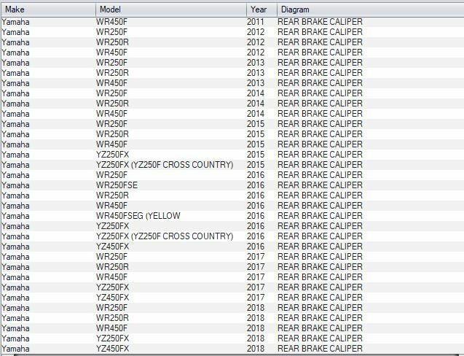Viewport: 464px width, 356px height.
Task: Select 2016 YZ250FX (YZ250F CROSS COUNTRY) row
Action: click(232, 236)
